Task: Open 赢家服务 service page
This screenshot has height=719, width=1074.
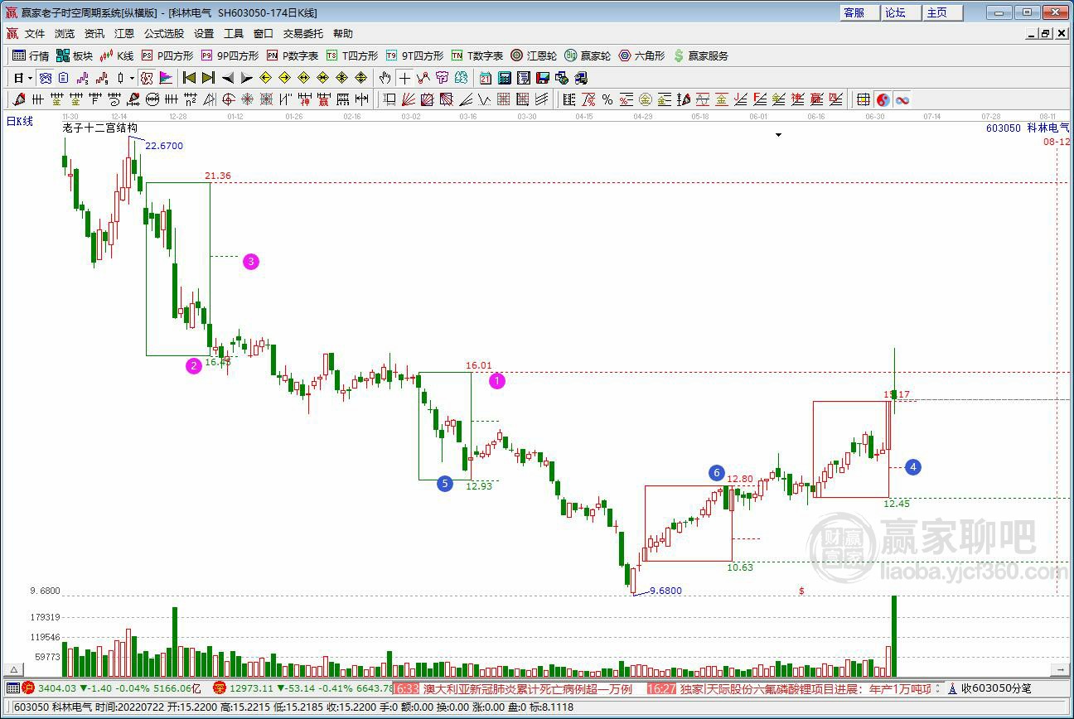Action: [700, 55]
